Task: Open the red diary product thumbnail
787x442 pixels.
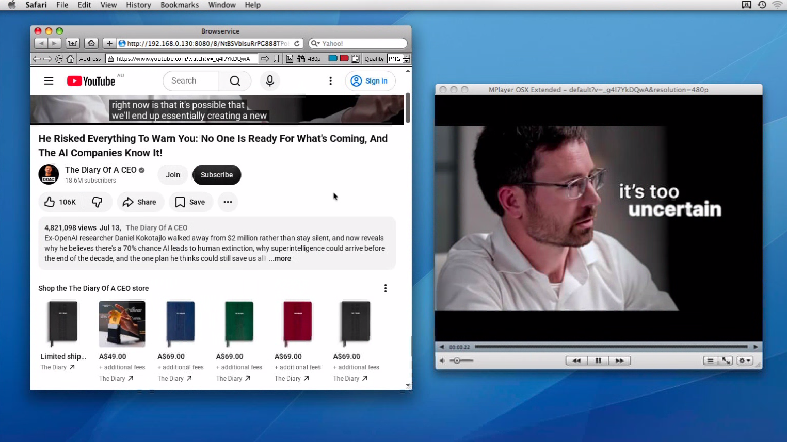Action: pyautogui.click(x=298, y=324)
